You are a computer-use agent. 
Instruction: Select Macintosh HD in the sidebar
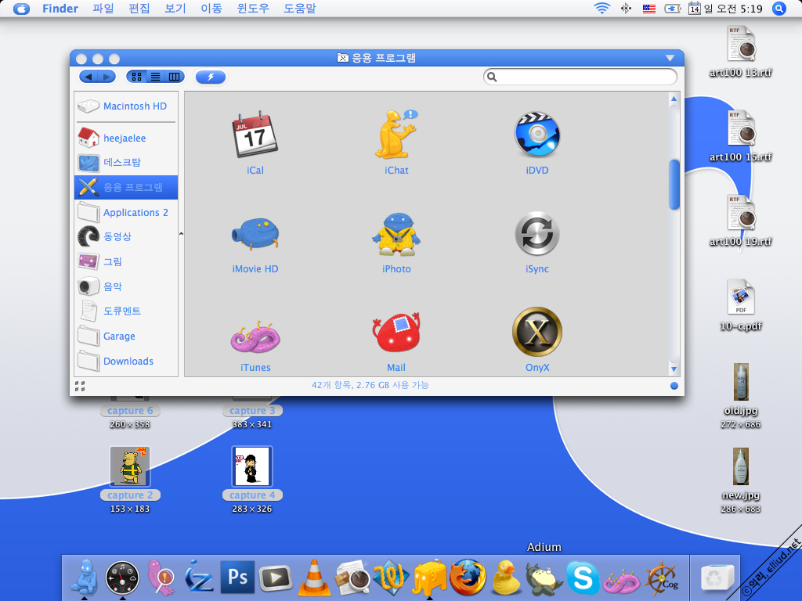click(x=126, y=106)
